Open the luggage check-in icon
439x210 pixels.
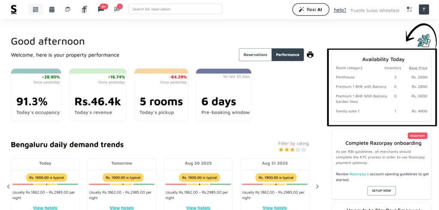(84, 9)
